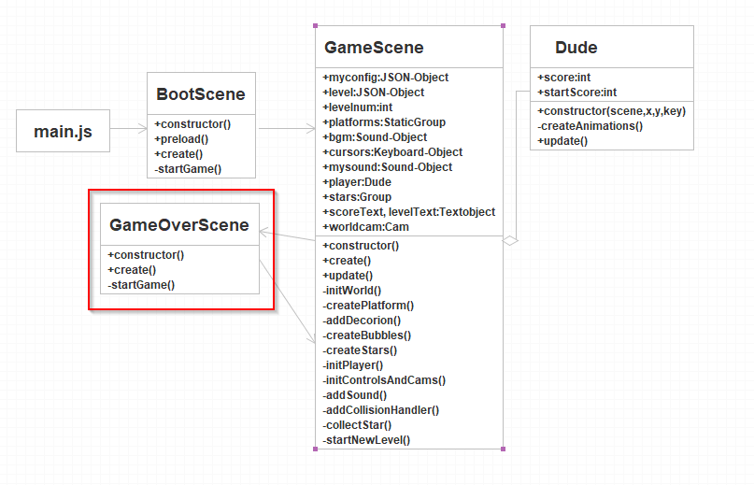Select the -collectStar() method in GameScene
This screenshot has height=485, width=754.
[x=358, y=424]
